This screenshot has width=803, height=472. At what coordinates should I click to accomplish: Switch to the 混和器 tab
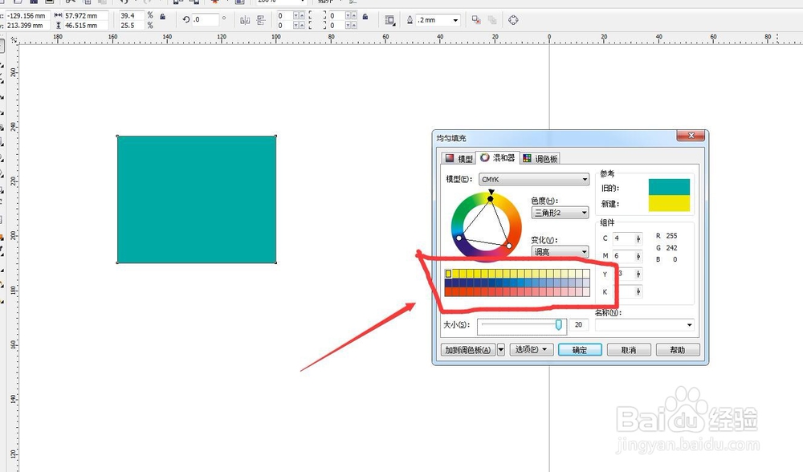497,157
